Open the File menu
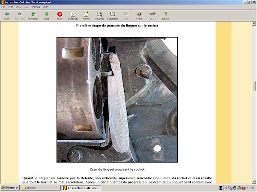The height and width of the screenshot is (192, 257). tap(3, 7)
